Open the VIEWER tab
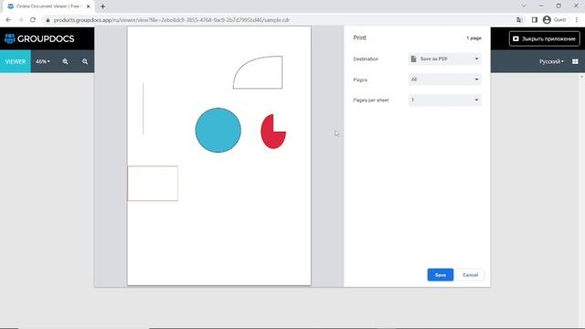Image resolution: width=585 pixels, height=329 pixels. click(x=16, y=61)
